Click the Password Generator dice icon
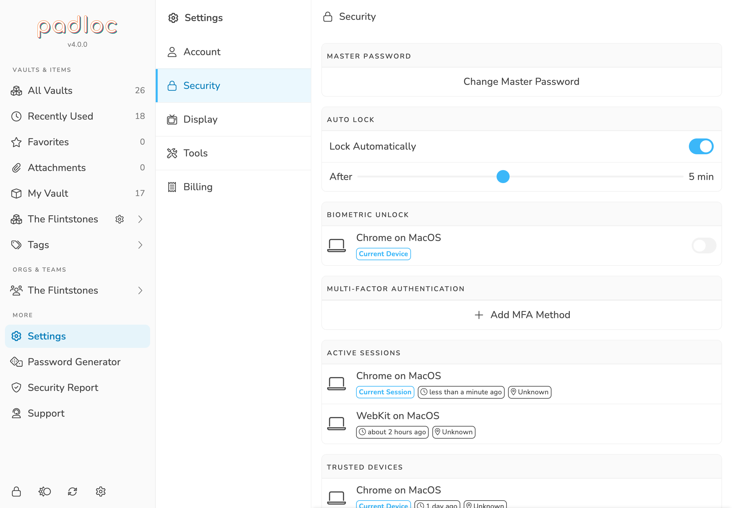 tap(16, 362)
